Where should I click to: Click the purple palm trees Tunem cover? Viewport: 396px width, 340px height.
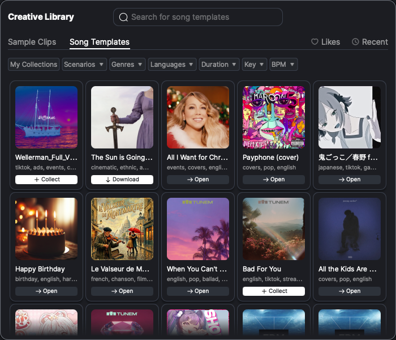[x=198, y=229]
